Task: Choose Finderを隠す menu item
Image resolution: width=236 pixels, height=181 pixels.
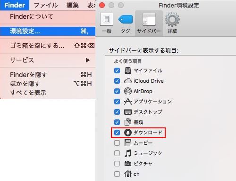Action: pos(48,75)
